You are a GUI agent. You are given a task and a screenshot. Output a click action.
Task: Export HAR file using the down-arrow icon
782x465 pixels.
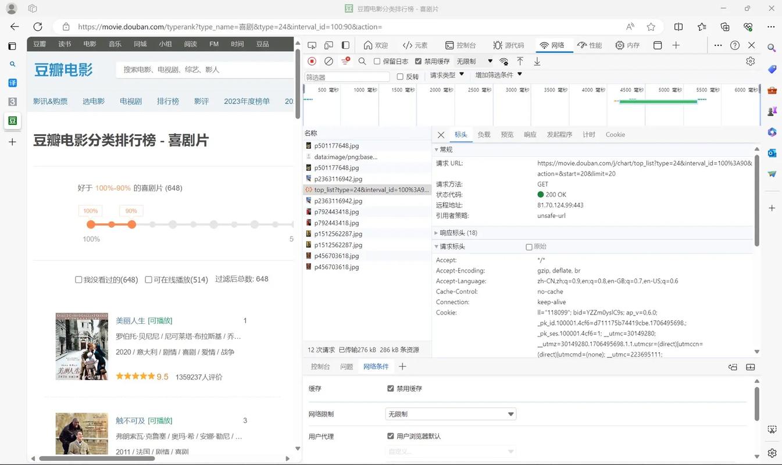[537, 60]
